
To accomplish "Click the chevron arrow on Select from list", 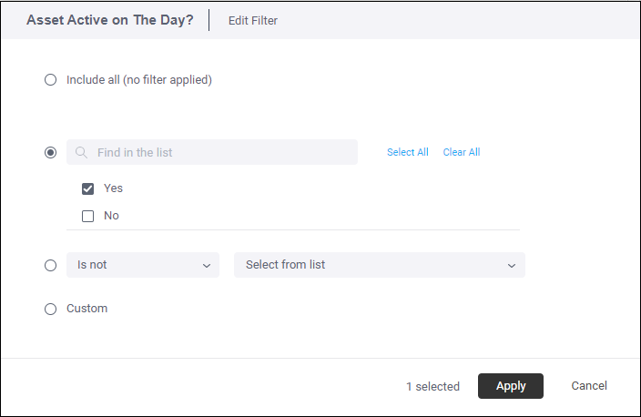I will (x=511, y=265).
